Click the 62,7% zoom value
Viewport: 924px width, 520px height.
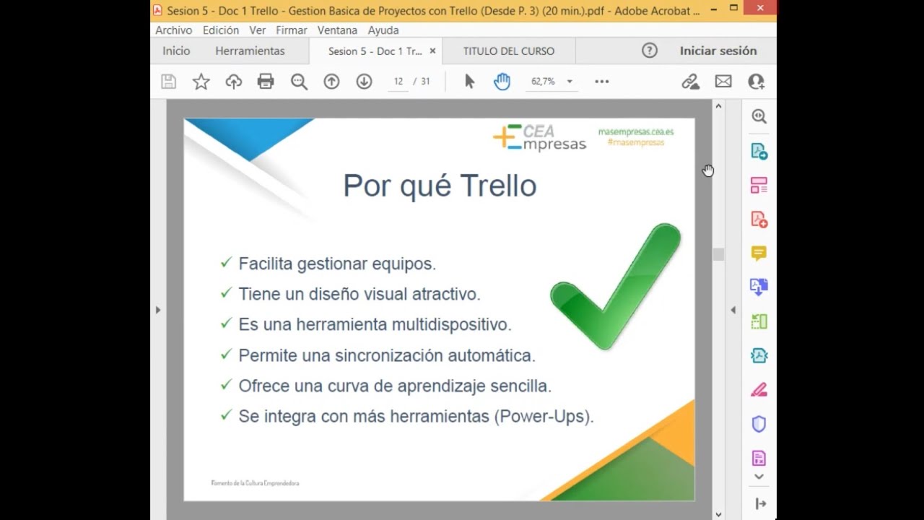pos(543,82)
